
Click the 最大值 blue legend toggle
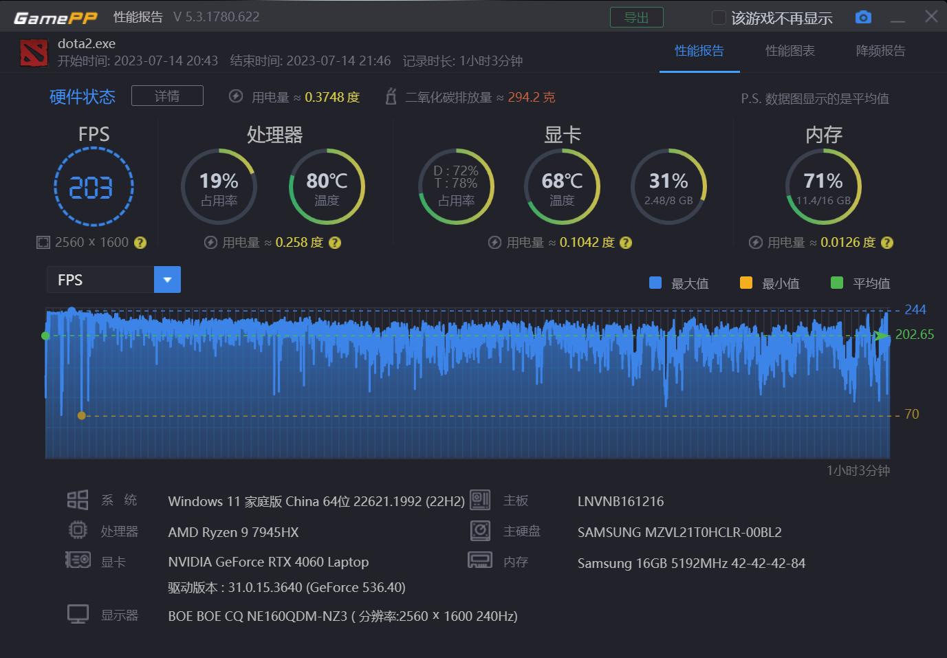(654, 283)
